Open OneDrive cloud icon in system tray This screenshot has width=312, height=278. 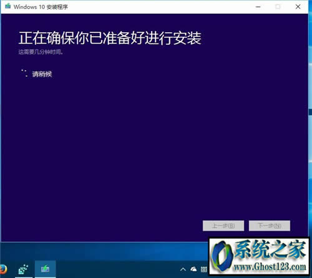193,269
